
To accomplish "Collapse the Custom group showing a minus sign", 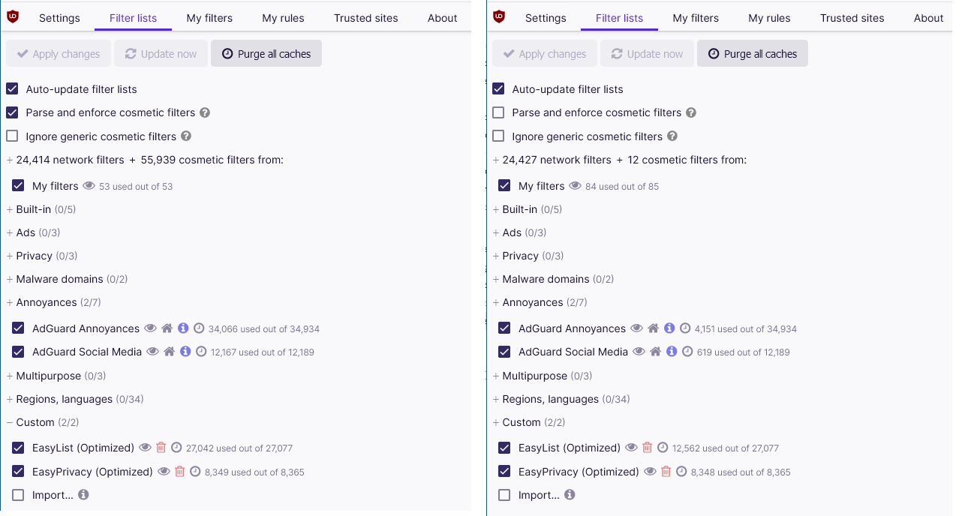I will tap(10, 422).
